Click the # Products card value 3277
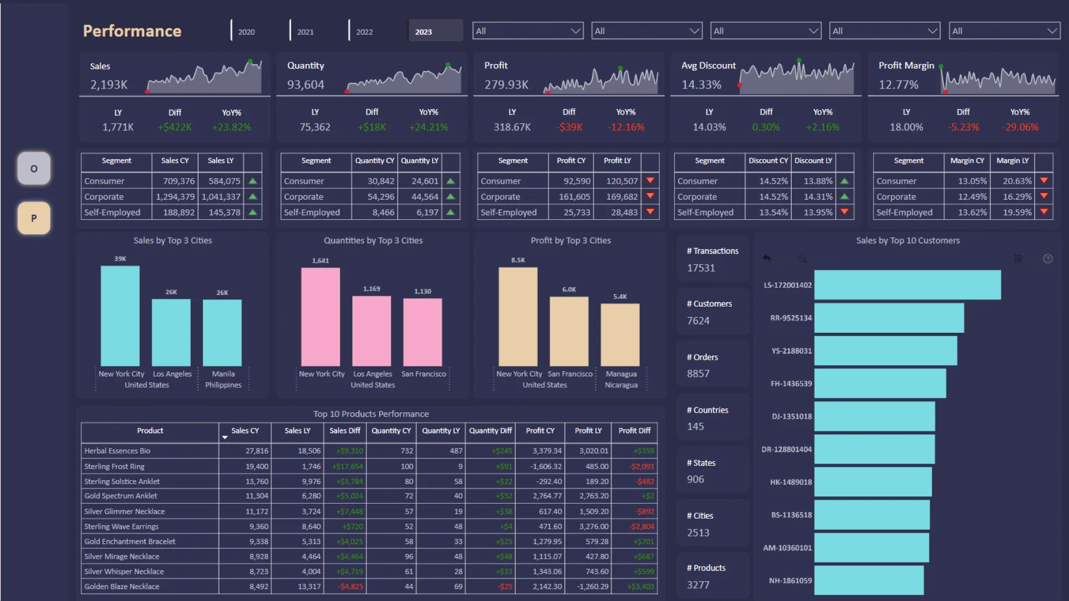Viewport: 1069px width, 601px height. [698, 585]
